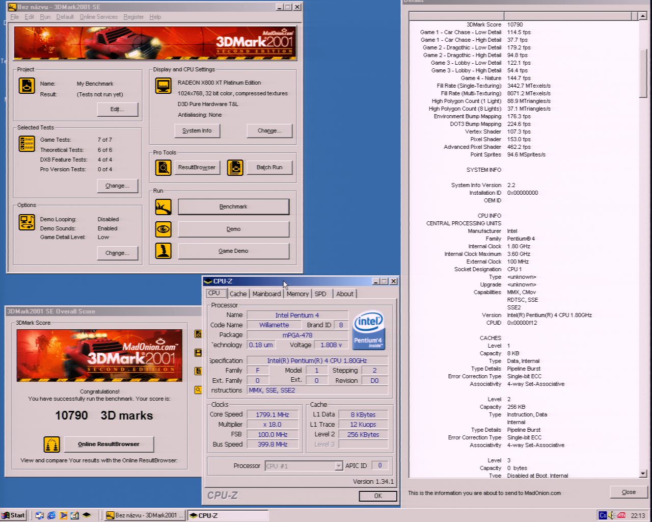Click the Demo eye icon
This screenshot has width=652, height=522.
pyautogui.click(x=164, y=229)
